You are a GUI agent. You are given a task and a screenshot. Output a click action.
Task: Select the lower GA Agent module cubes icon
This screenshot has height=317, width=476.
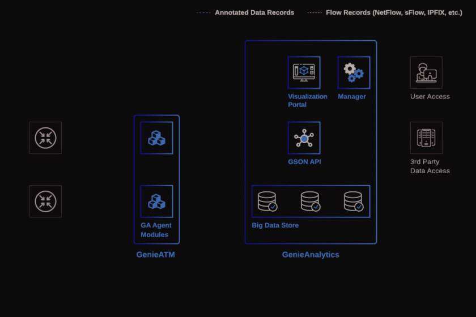[x=156, y=201]
